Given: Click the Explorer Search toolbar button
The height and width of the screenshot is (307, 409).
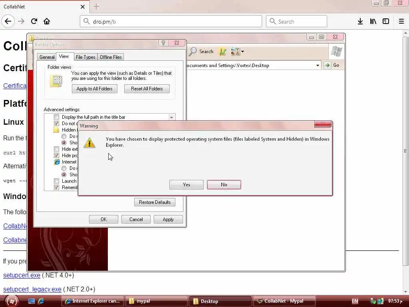Looking at the screenshot, I should (201, 52).
